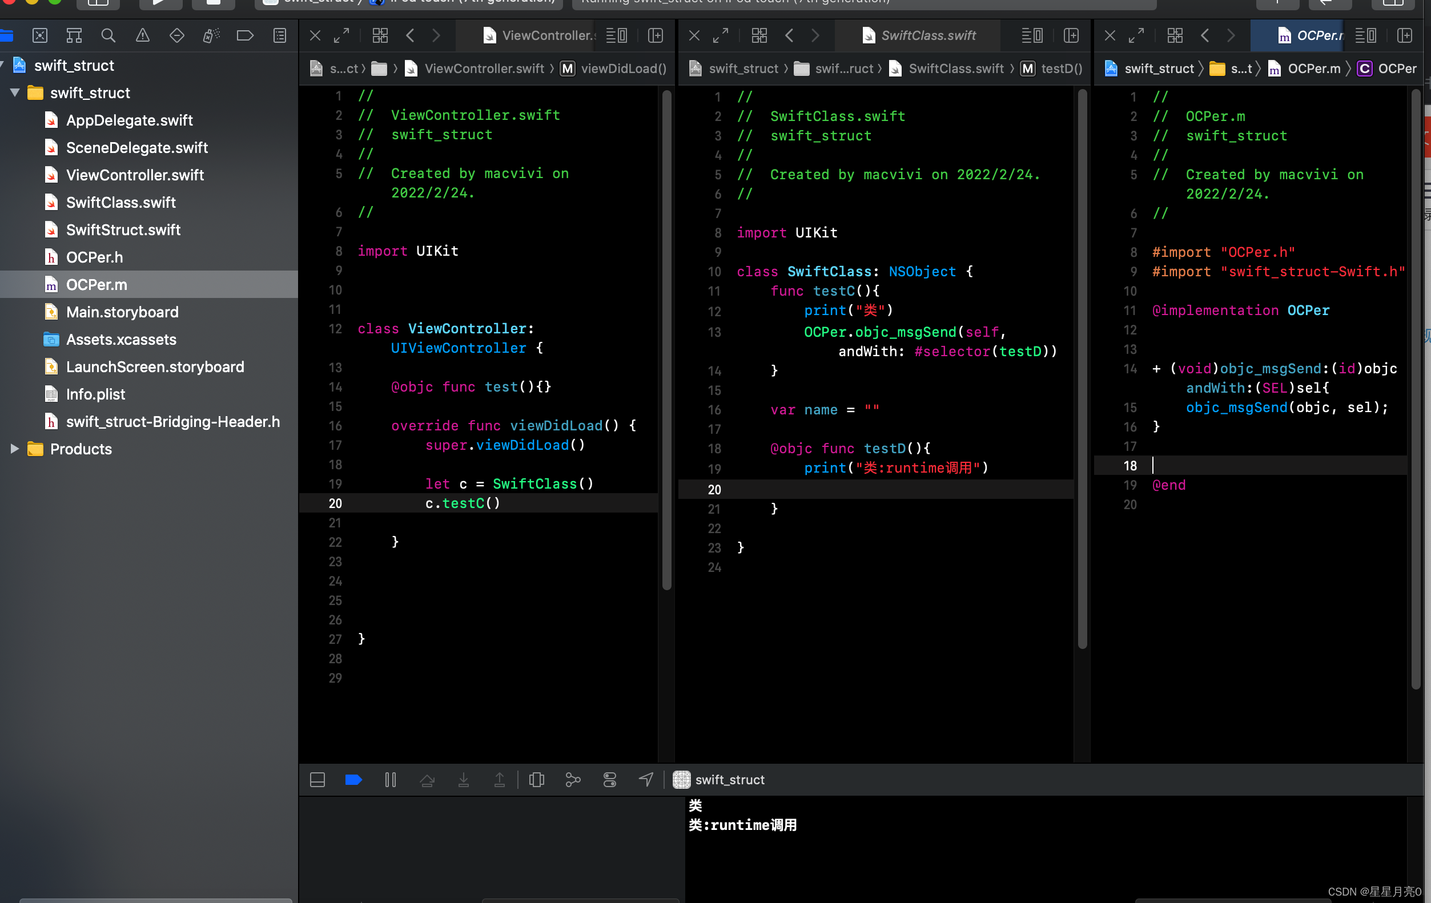Image resolution: width=1431 pixels, height=903 pixels.
Task: Open Debug Memory Graph button
Action: (x=573, y=780)
